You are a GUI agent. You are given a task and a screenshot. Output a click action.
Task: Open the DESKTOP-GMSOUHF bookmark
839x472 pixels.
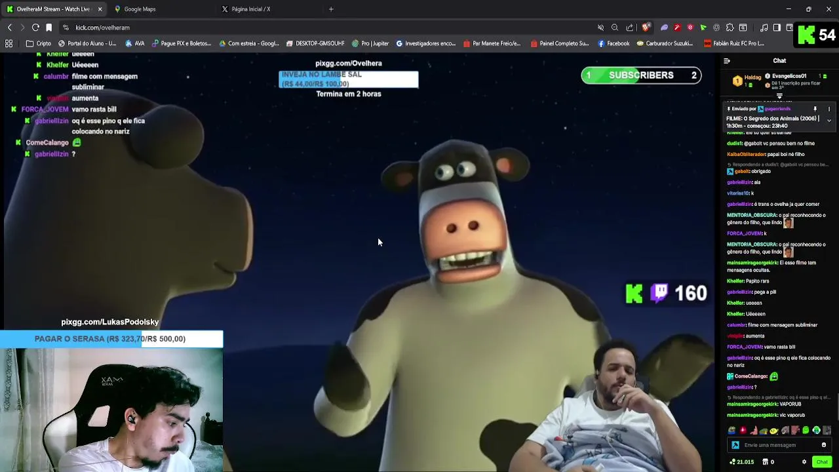point(315,43)
